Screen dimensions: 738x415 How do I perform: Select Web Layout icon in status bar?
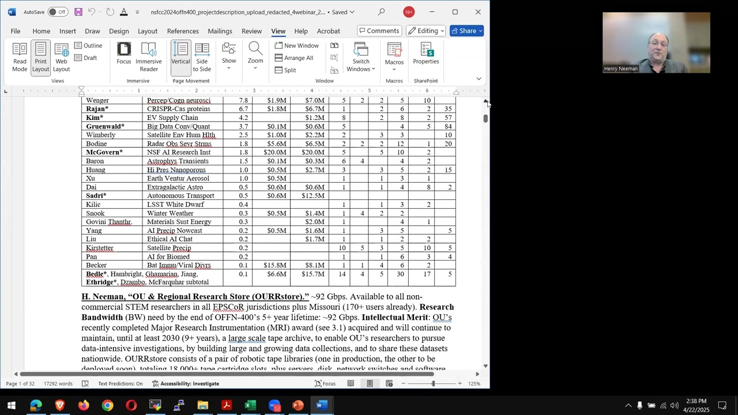point(389,384)
